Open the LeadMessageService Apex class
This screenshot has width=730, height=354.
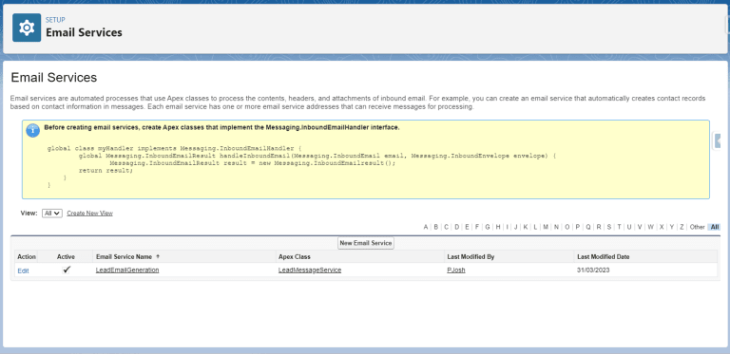pos(310,270)
